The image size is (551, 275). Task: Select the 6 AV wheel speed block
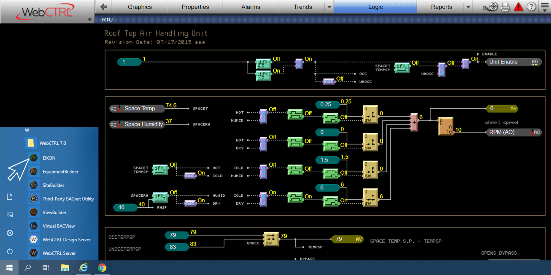502,108
